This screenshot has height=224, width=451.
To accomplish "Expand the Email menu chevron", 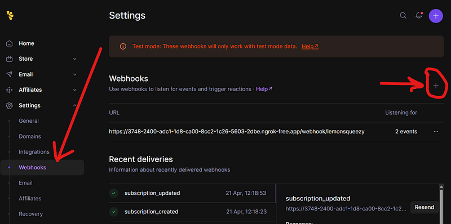I will tap(75, 74).
